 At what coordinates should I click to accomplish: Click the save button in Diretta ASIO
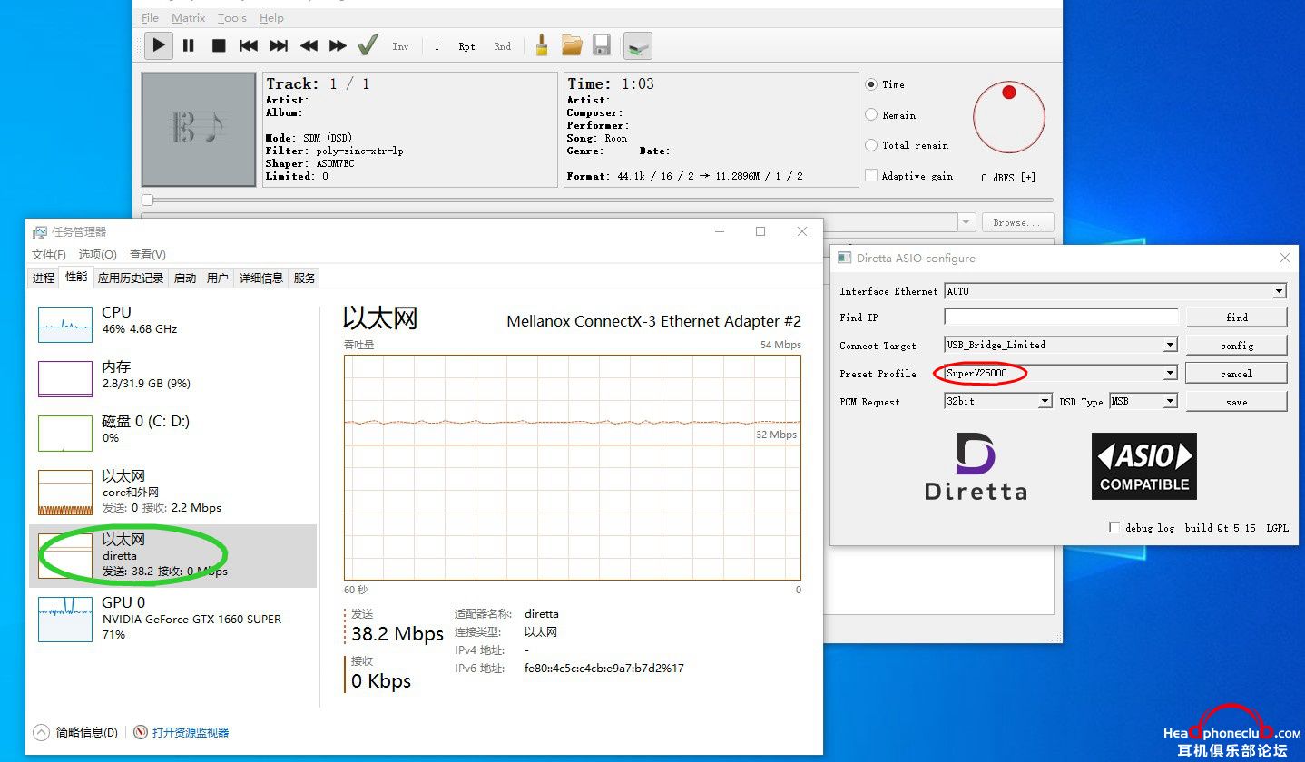[x=1236, y=401]
